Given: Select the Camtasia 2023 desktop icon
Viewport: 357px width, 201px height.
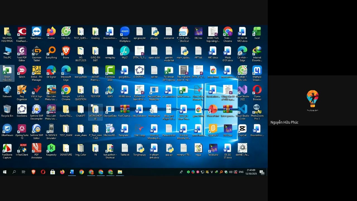Looking at the screenshot, I should click(x=110, y=73).
